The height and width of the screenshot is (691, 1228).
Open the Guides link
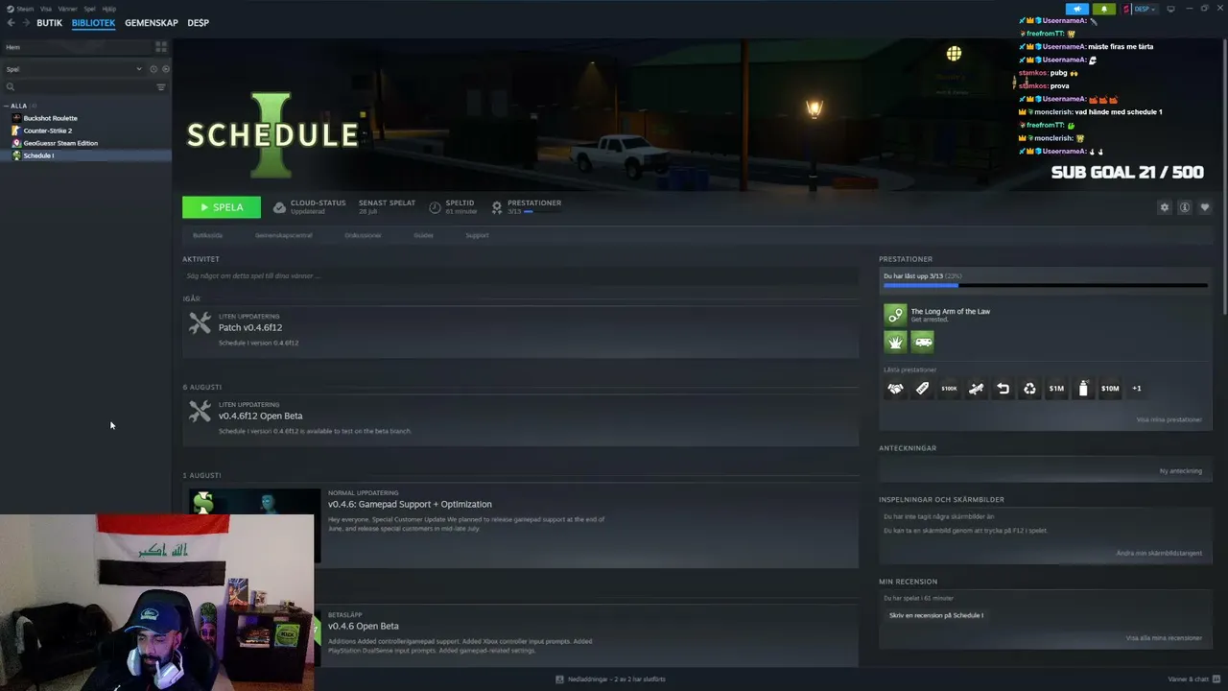pos(423,235)
